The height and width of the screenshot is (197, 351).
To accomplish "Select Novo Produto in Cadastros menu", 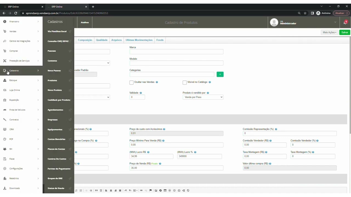I will [x=55, y=90].
